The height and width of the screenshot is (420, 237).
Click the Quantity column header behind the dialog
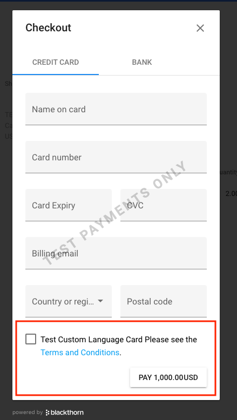click(228, 172)
